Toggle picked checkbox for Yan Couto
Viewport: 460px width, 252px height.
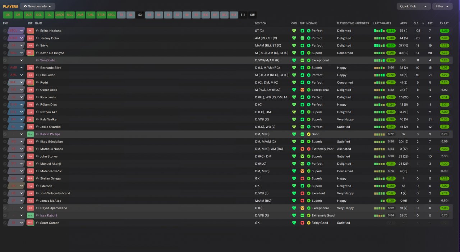[5, 60]
